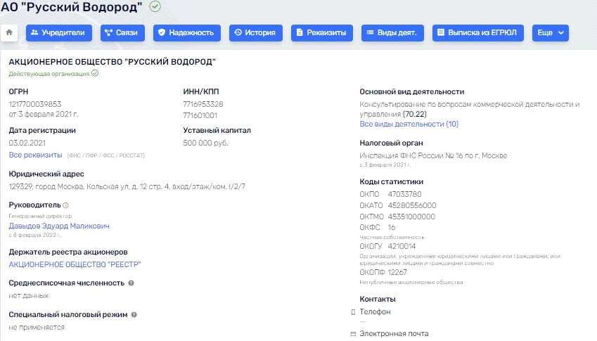597x341 pixels.
Task: Select the capital value 500 000 руб.
Action: pyautogui.click(x=205, y=143)
